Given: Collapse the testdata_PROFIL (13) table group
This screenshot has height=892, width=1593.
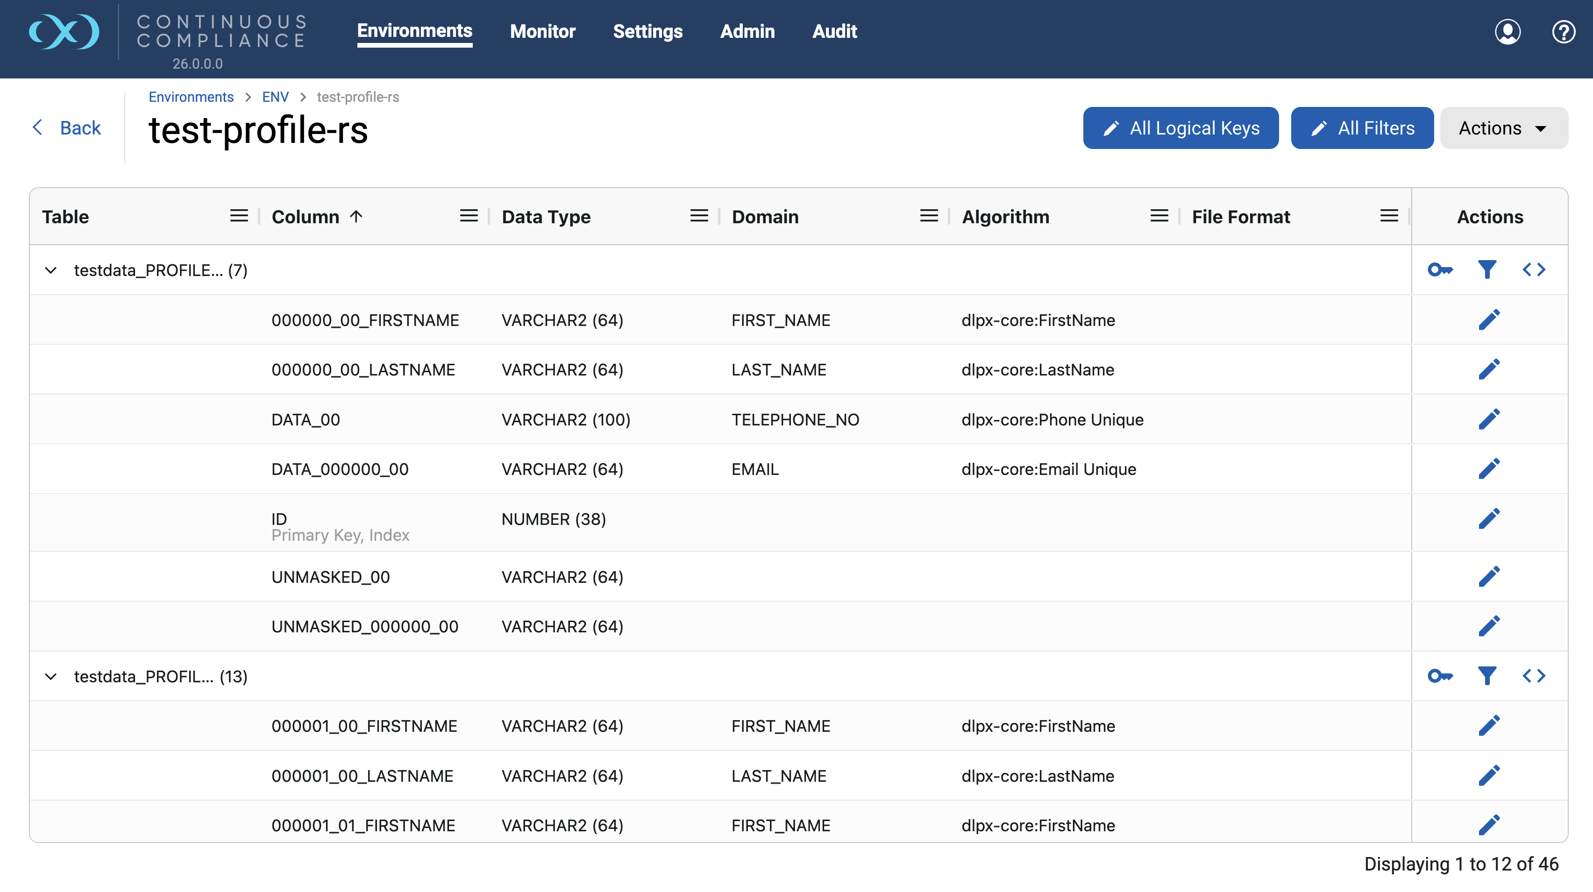Looking at the screenshot, I should (51, 676).
